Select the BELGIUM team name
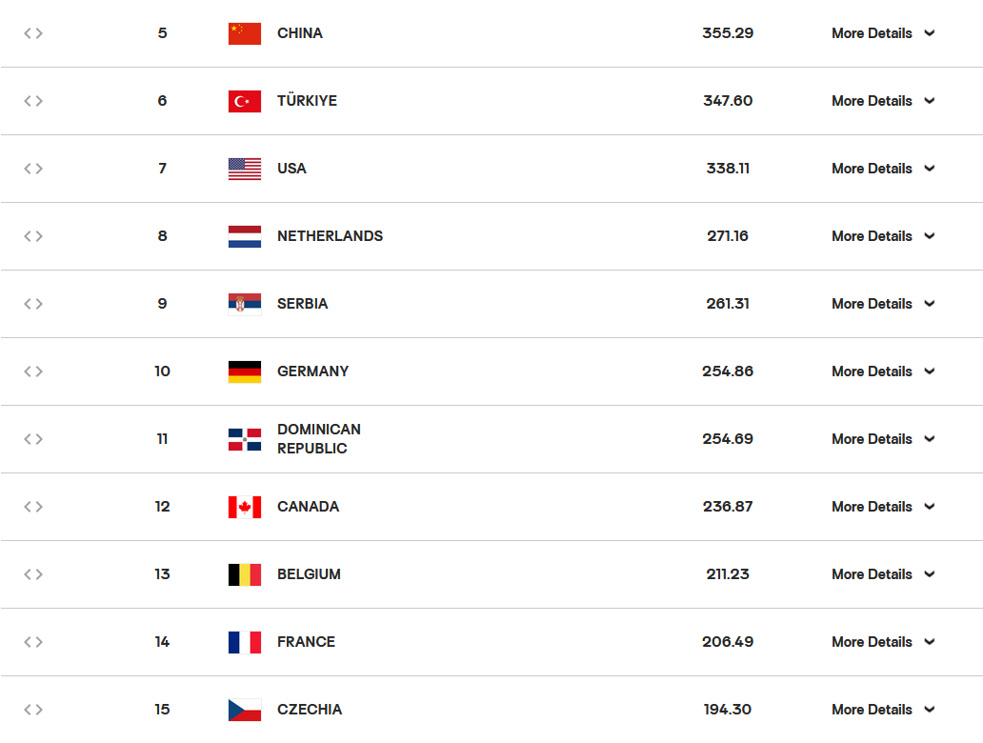 (309, 574)
